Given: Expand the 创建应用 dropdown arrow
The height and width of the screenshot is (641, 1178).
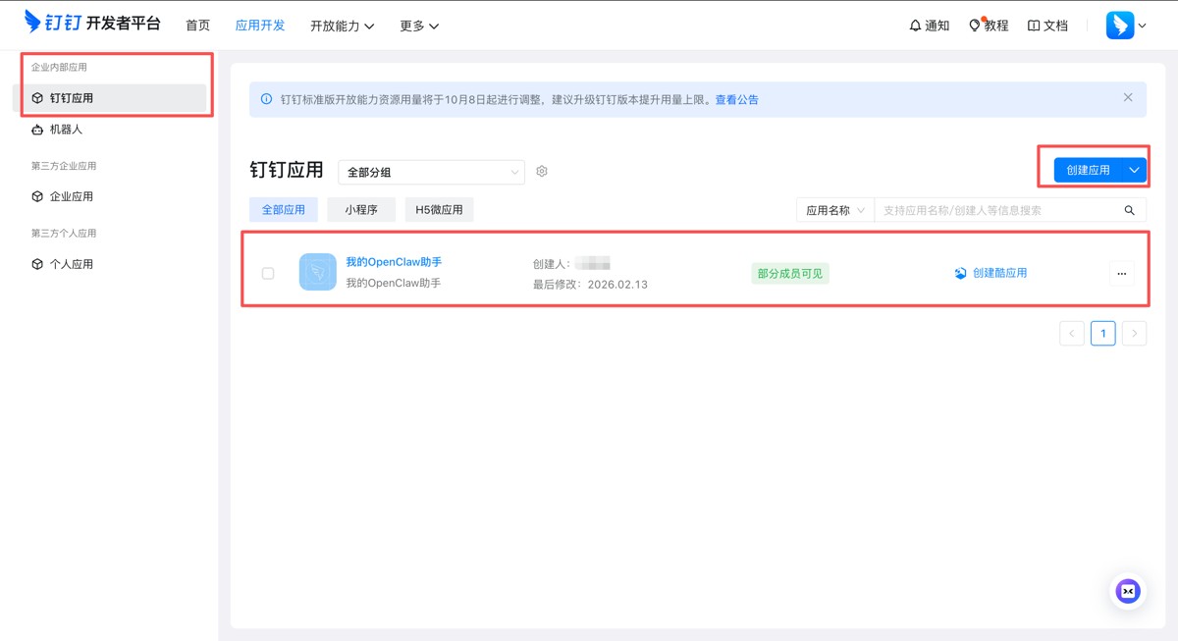Looking at the screenshot, I should pos(1134,170).
